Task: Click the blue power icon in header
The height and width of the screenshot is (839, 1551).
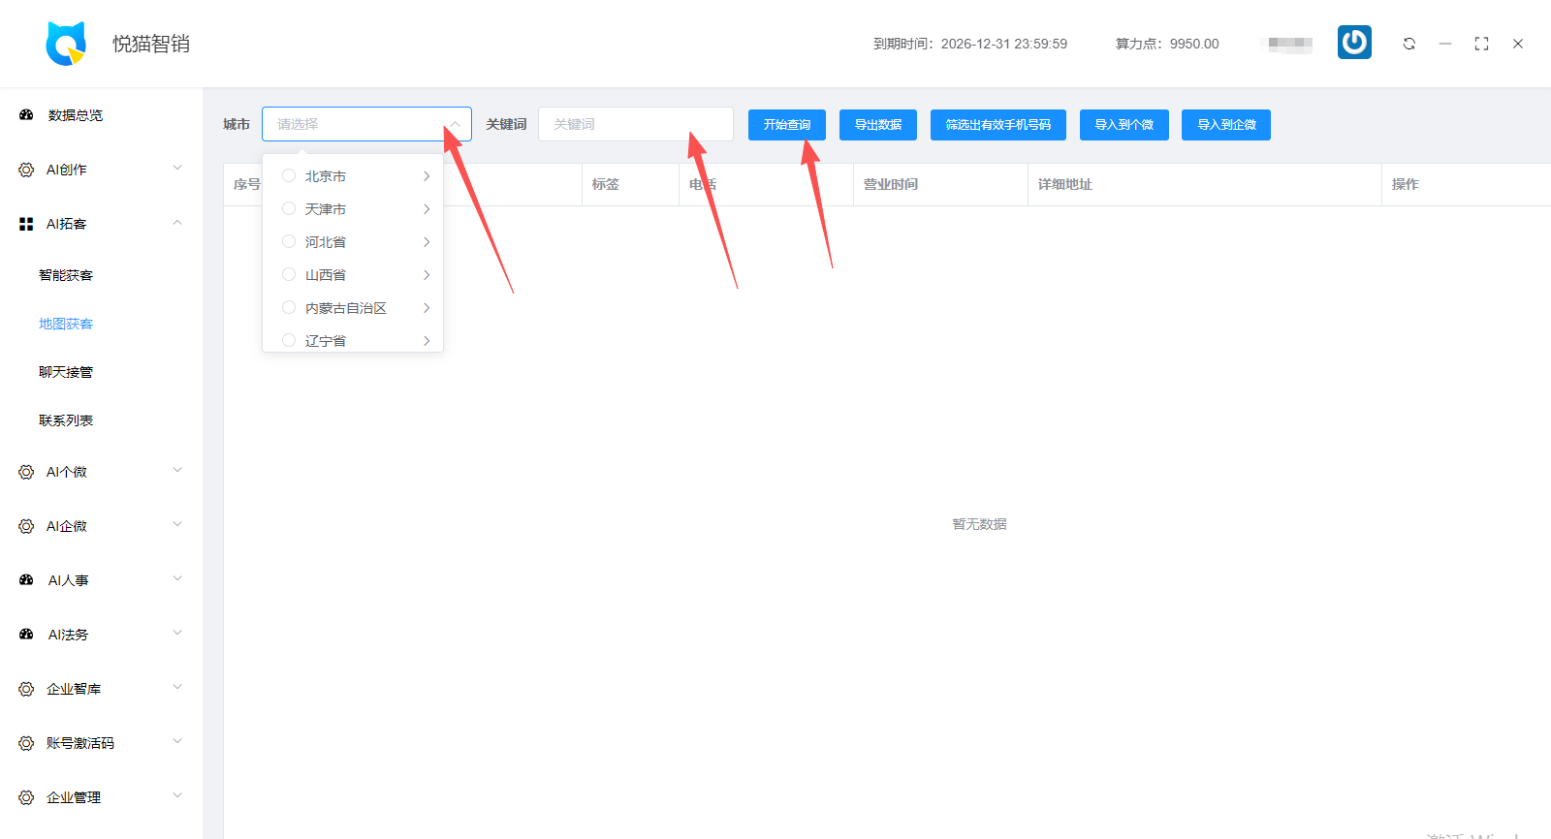Action: (x=1354, y=43)
